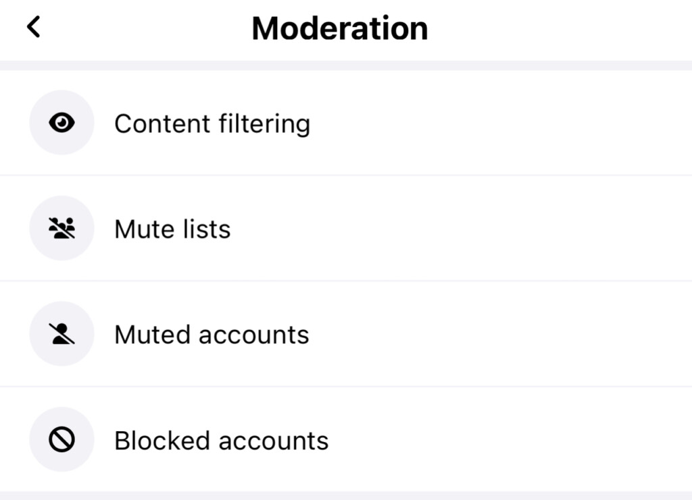
Task: Click the Moderation page title
Action: pyautogui.click(x=340, y=29)
